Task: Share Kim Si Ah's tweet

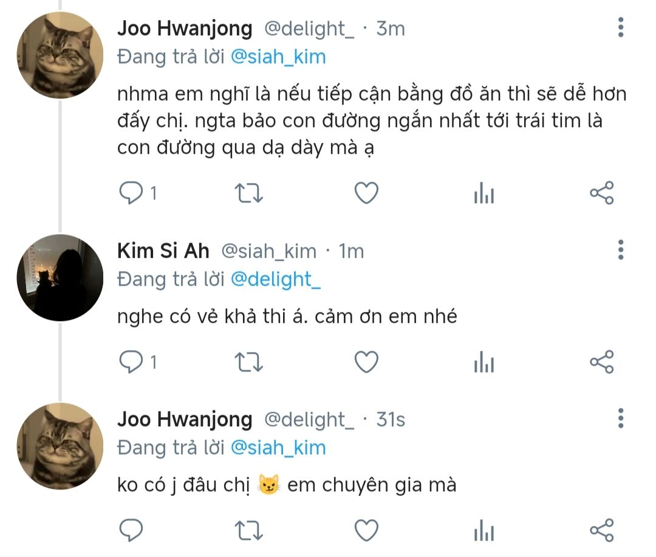Action: click(602, 362)
